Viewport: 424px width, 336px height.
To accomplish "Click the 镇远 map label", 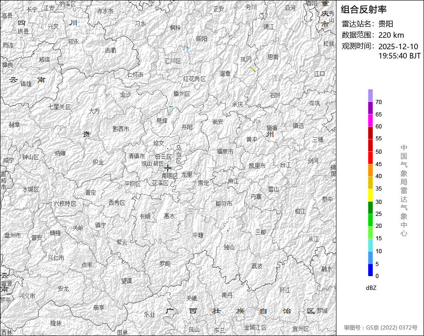I will pos(298,126).
